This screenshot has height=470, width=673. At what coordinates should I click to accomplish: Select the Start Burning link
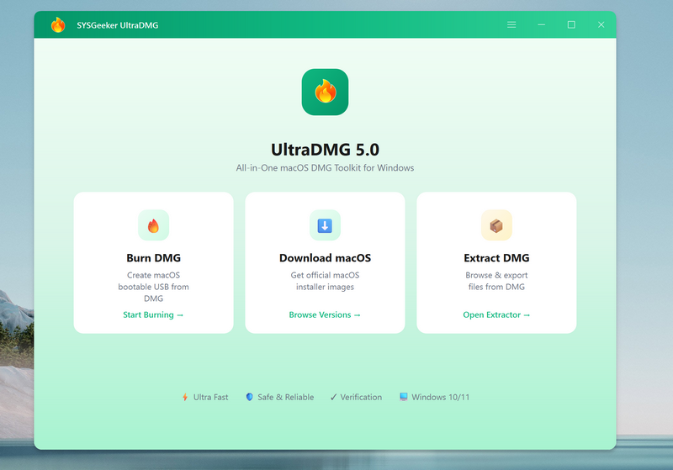(153, 315)
